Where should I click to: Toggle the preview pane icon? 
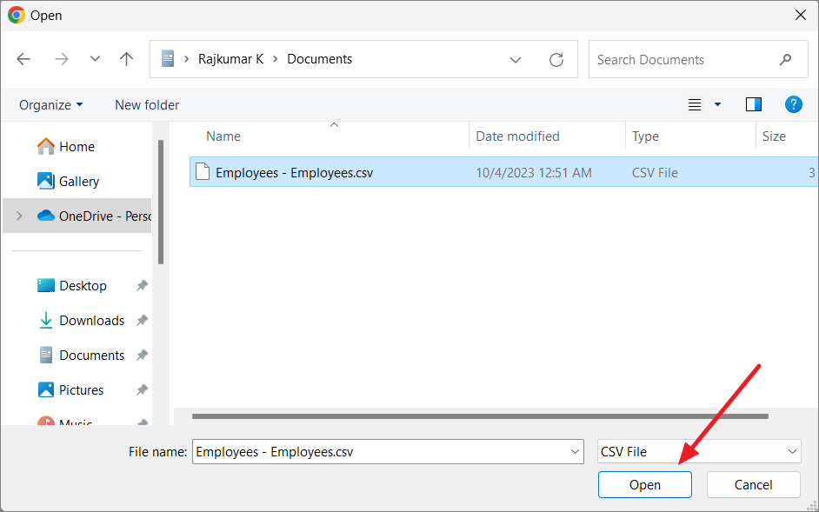753,104
